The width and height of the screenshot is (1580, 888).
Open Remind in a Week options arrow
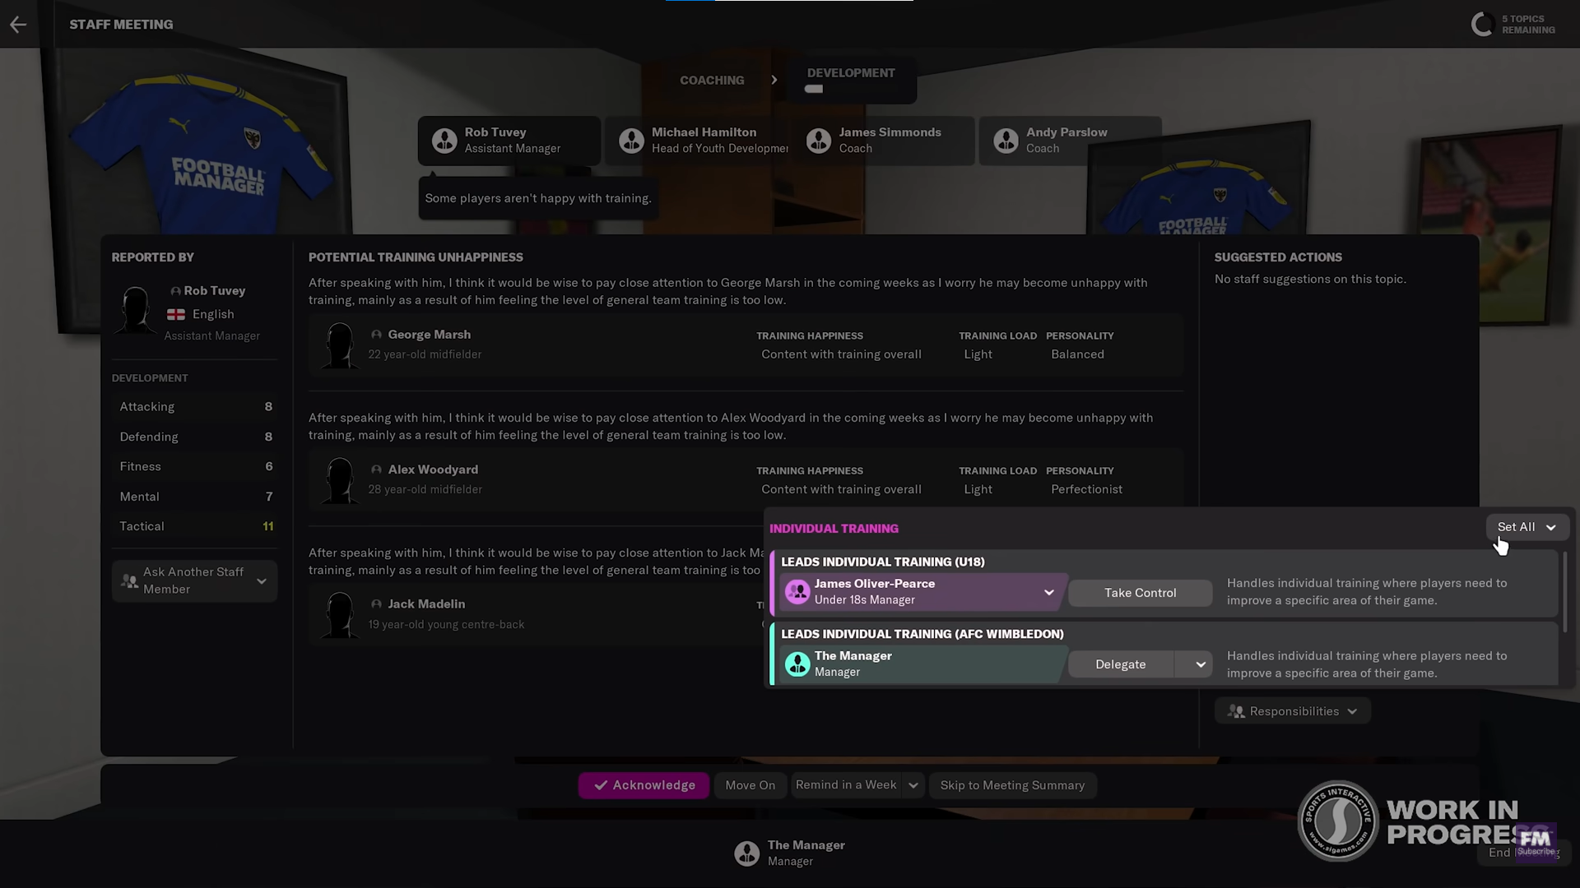[x=913, y=785]
